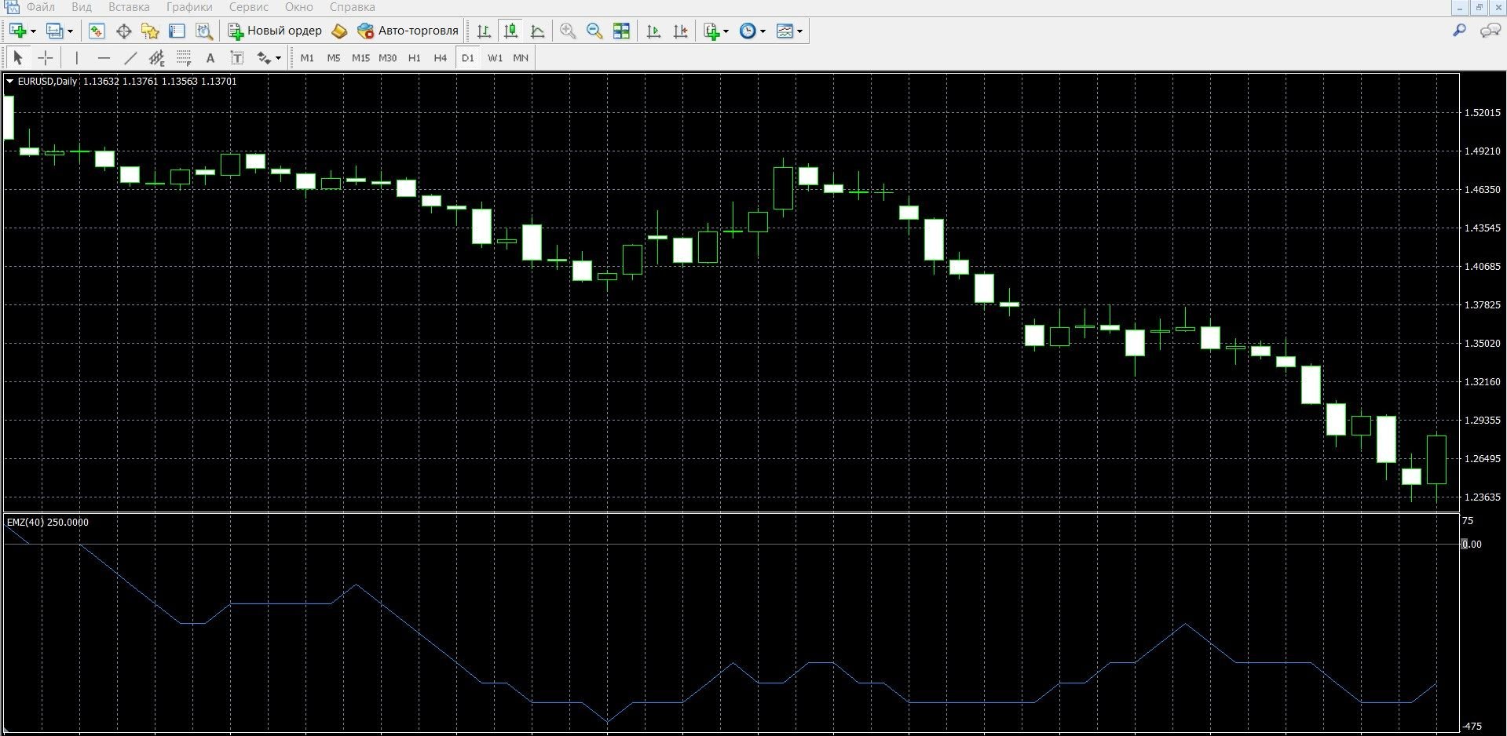Toggle chart auto scroll icon
The width and height of the screenshot is (1507, 736).
(x=653, y=31)
